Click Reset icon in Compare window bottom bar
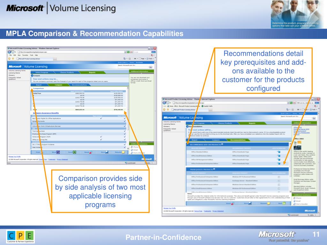 pos(91,152)
